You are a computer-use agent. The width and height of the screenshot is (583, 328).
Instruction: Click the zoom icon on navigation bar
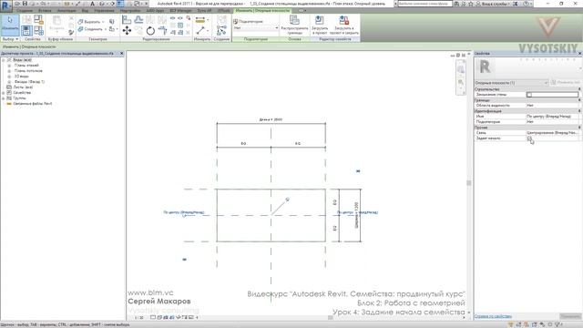461,82
